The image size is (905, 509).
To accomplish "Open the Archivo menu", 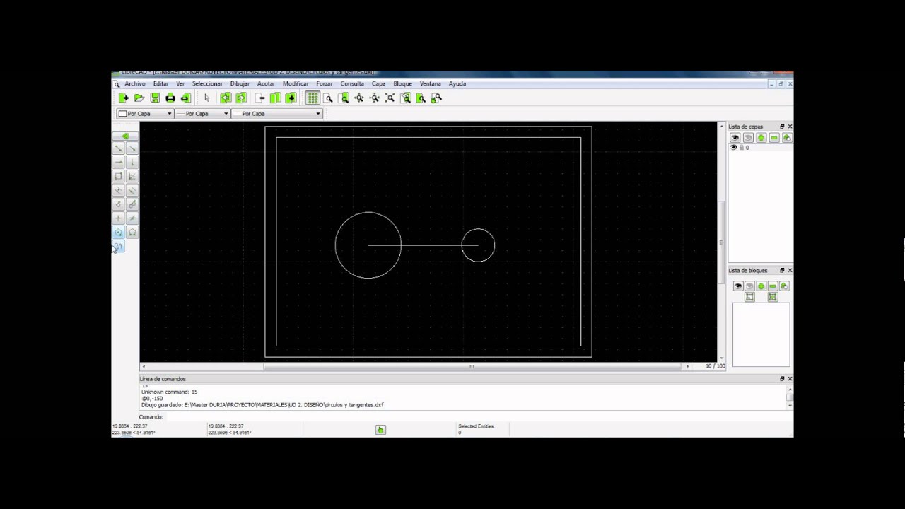I will pyautogui.click(x=135, y=83).
